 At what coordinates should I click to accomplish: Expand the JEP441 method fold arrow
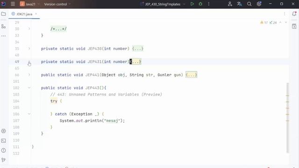[29, 75]
